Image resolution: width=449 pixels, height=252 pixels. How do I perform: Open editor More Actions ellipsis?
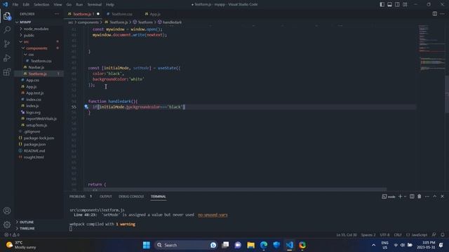pos(443,14)
